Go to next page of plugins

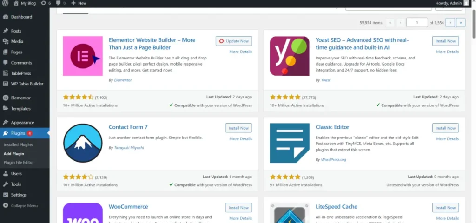click(450, 22)
